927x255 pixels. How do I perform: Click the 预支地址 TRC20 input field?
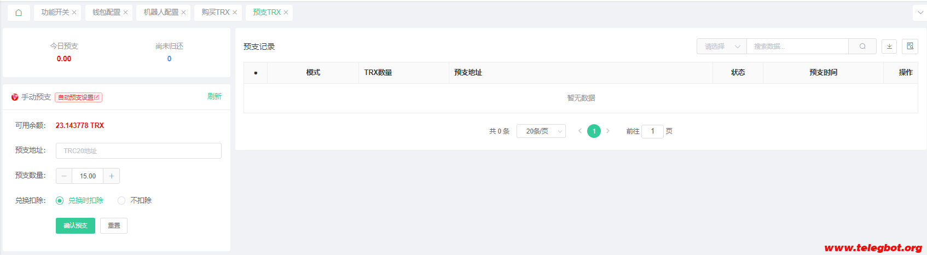coord(138,151)
